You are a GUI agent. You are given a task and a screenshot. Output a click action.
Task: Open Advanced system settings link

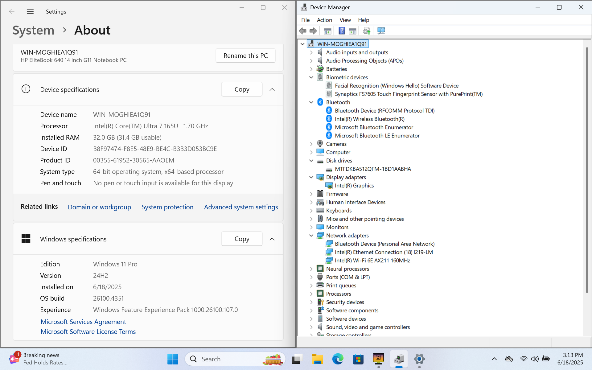point(241,207)
